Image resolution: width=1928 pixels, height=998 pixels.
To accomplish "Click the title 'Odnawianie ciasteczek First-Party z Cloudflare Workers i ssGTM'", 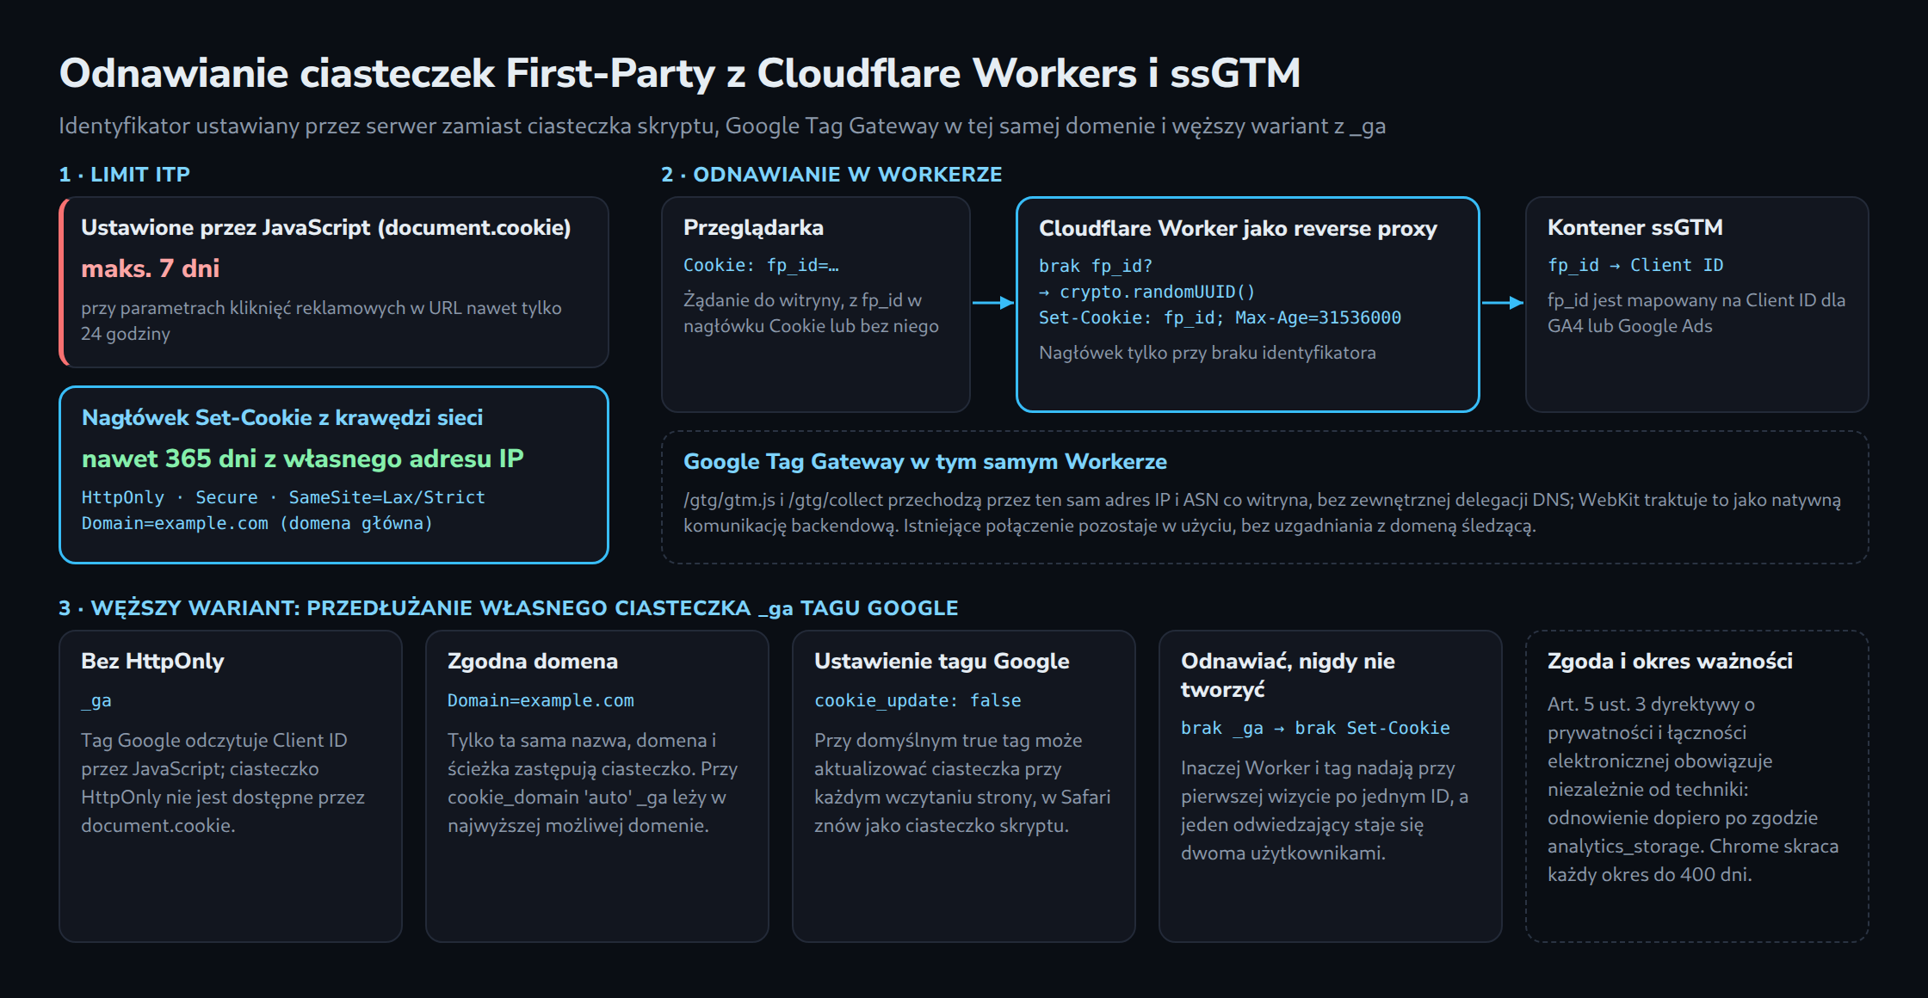I will coord(679,73).
